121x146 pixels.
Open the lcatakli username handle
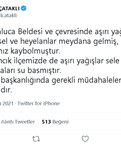coord(8,15)
